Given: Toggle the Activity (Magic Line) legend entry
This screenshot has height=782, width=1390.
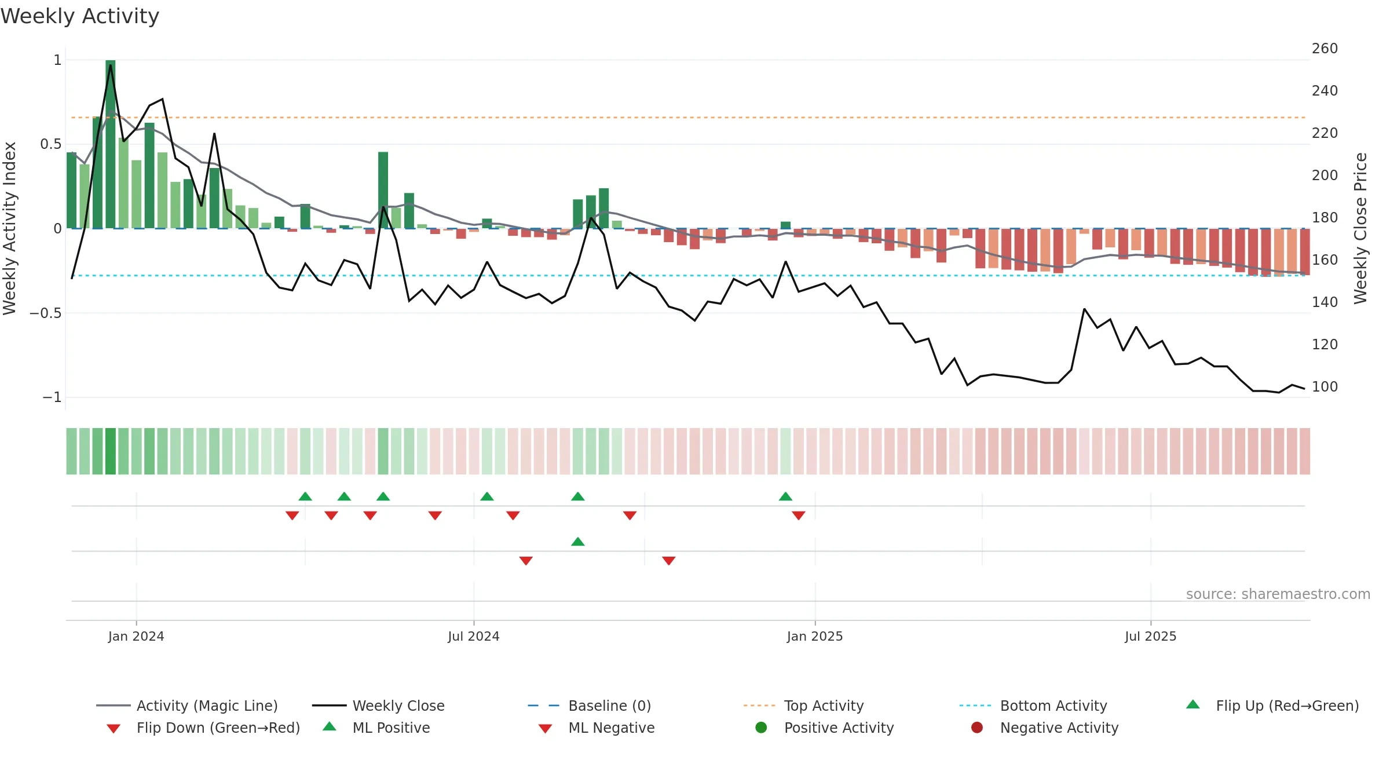Looking at the screenshot, I should click(x=187, y=706).
